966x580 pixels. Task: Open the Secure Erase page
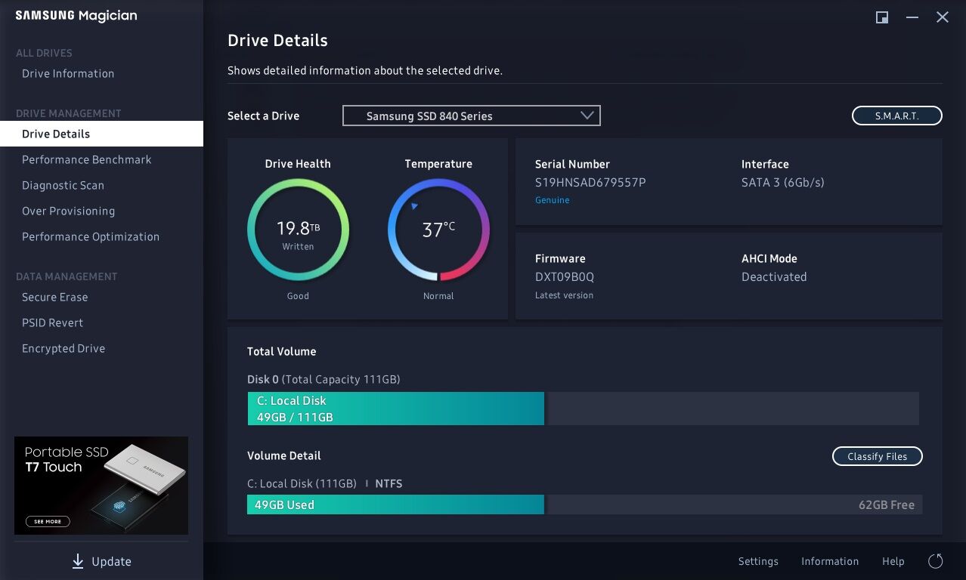click(x=55, y=297)
